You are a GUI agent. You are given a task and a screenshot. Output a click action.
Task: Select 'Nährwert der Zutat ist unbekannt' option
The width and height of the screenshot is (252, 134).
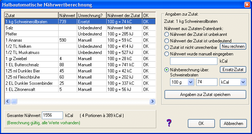coord(167,34)
